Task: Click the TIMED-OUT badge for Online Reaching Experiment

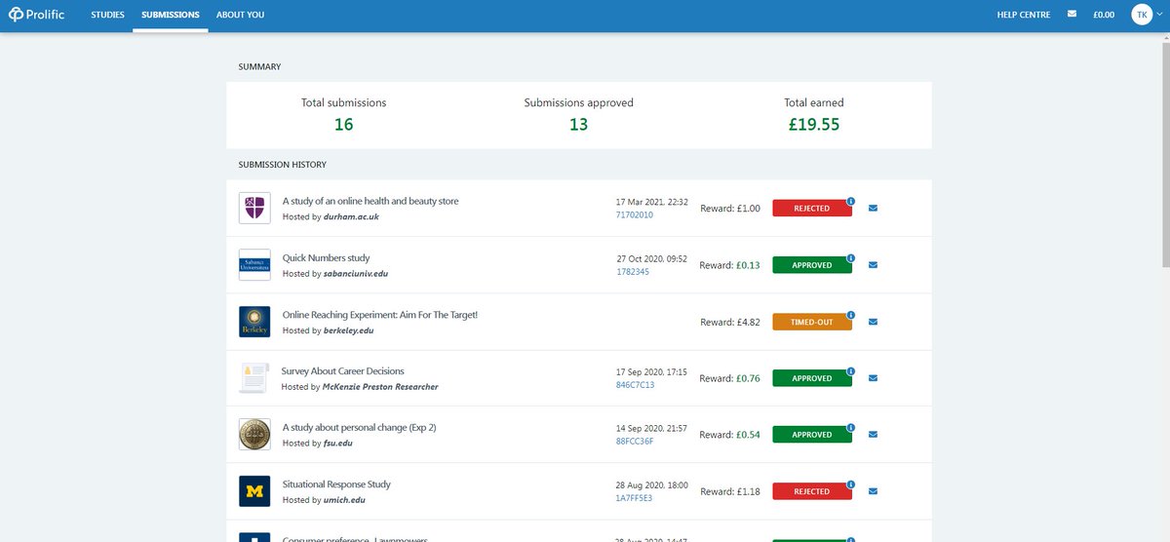Action: pyautogui.click(x=812, y=322)
